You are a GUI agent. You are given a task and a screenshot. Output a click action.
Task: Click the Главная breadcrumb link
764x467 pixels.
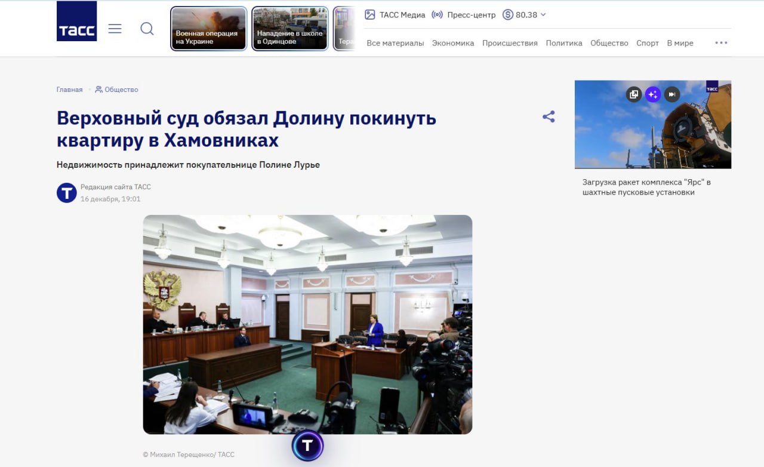tap(69, 90)
